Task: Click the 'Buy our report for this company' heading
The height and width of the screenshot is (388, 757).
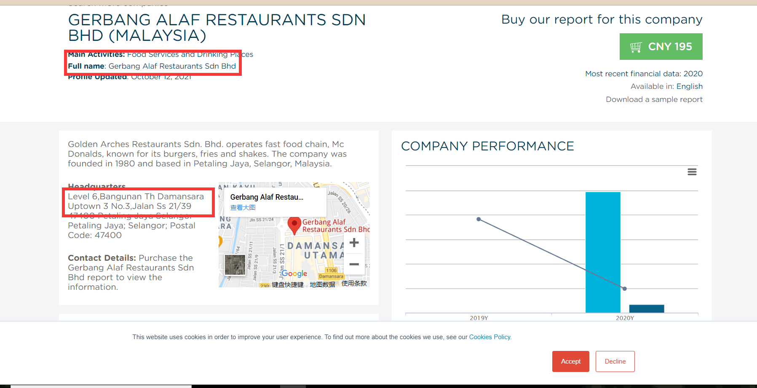Action: [x=602, y=19]
